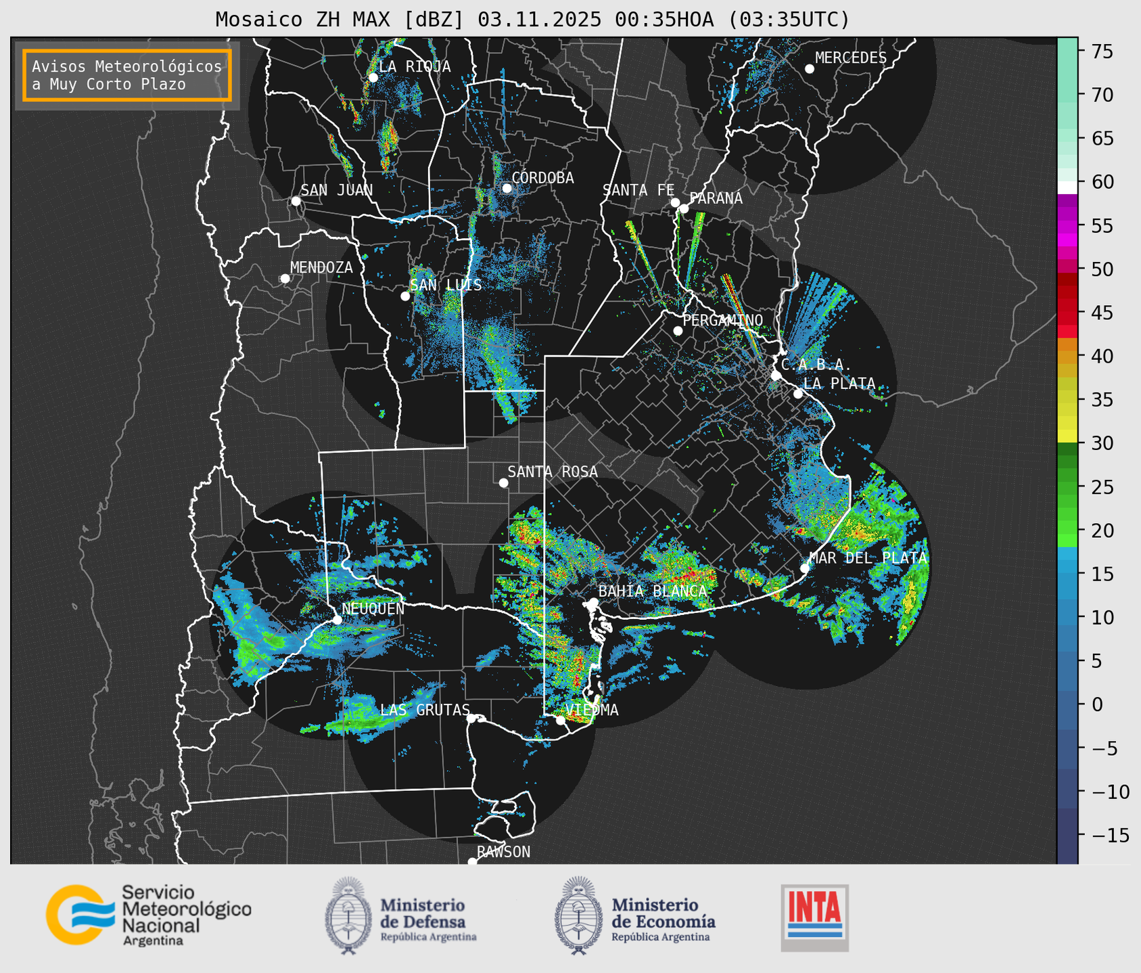Viewport: 1141px width, 973px height.
Task: Select the Mendoza city marker dot
Action: tap(285, 279)
